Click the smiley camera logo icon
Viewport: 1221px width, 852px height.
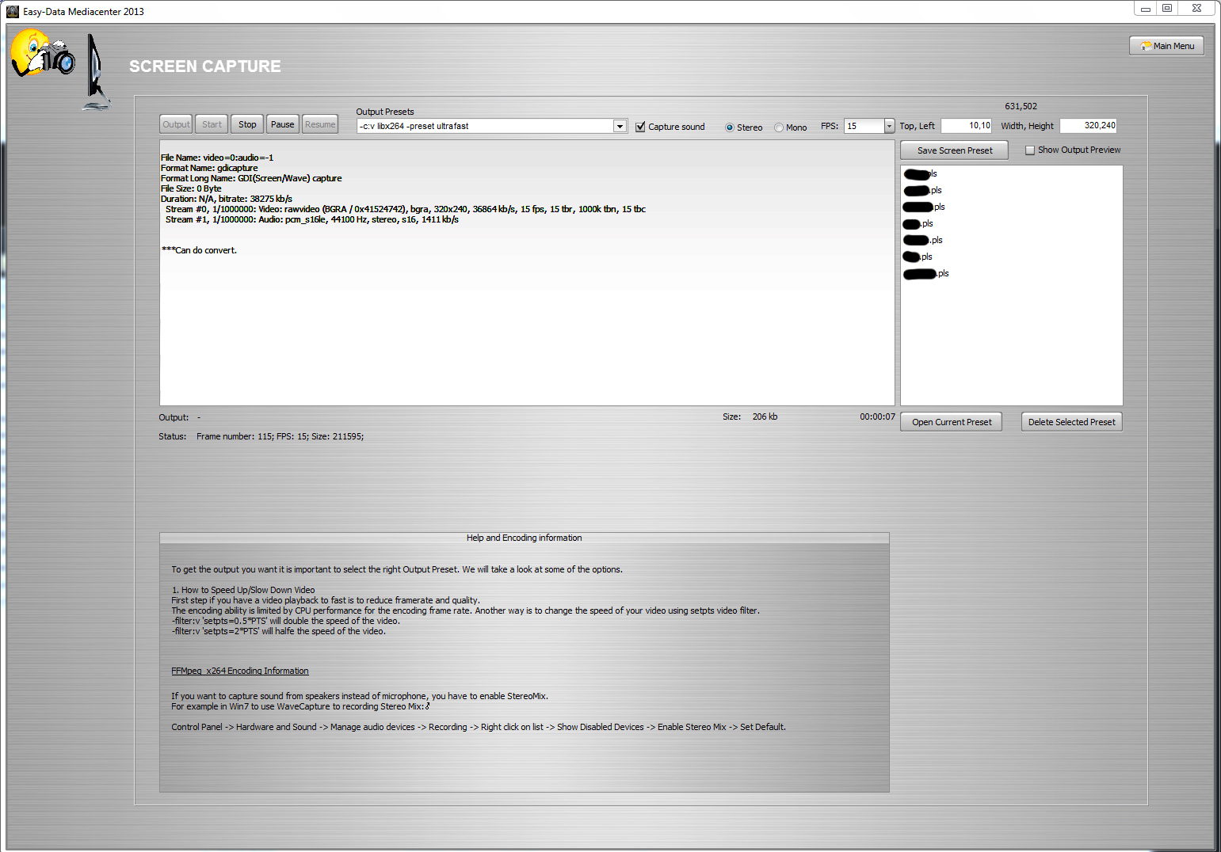pos(43,53)
